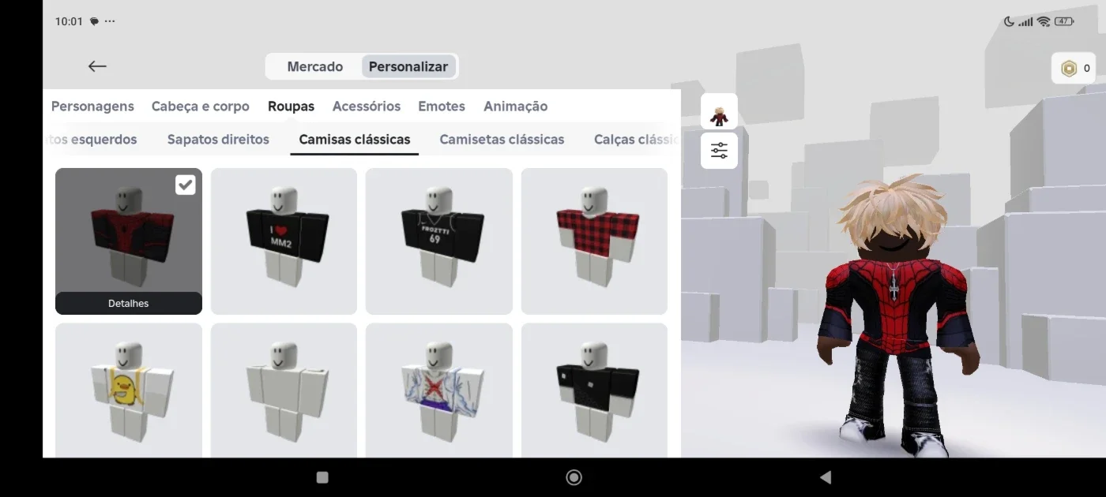Equip the I love MM2 black shirt
Screen dimensions: 1106x497
click(284, 241)
